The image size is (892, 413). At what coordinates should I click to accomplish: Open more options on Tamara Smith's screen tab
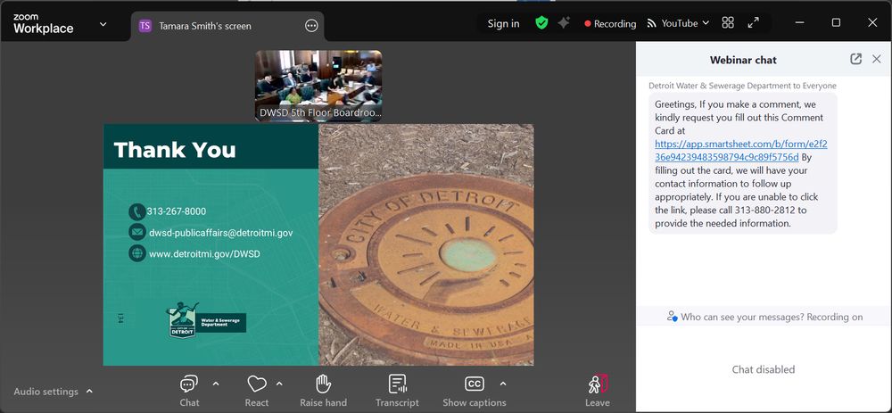tap(311, 26)
